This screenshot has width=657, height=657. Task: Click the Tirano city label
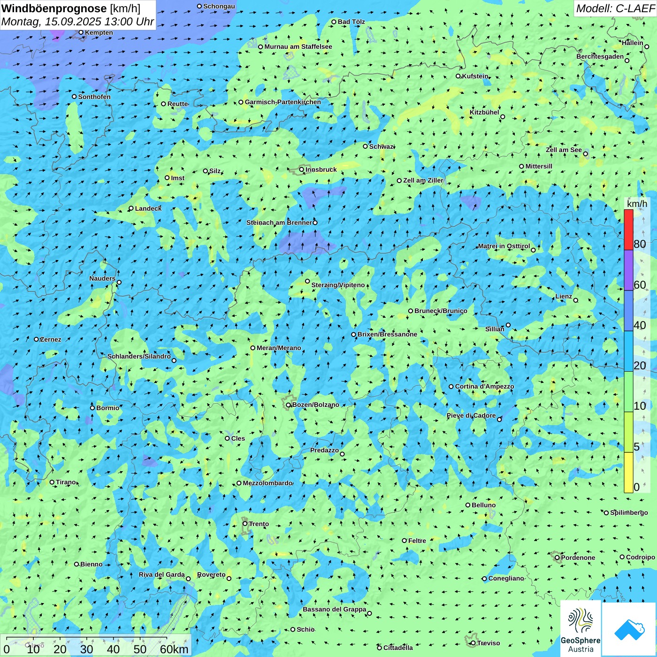(66, 482)
